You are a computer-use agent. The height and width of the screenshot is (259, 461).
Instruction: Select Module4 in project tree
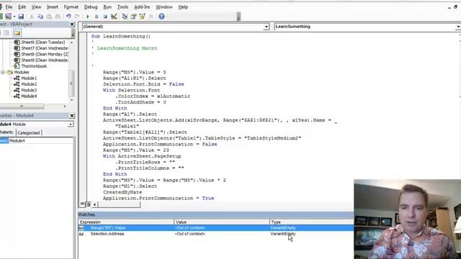(29, 96)
